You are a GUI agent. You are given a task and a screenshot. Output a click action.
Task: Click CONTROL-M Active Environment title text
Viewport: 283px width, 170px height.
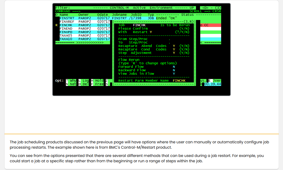141,8
